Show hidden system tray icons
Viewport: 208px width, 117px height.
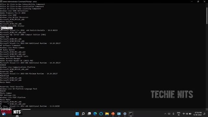point(165,114)
